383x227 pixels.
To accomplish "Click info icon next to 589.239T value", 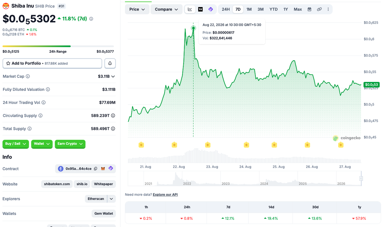I will tap(113, 116).
